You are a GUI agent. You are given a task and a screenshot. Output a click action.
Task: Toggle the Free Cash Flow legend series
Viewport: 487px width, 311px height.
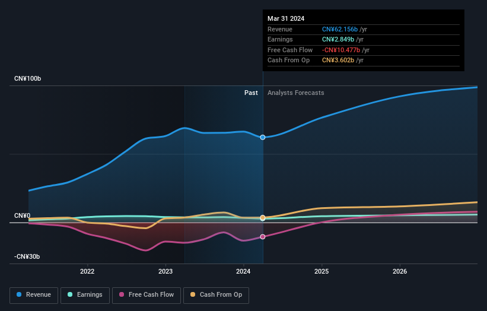click(x=147, y=295)
